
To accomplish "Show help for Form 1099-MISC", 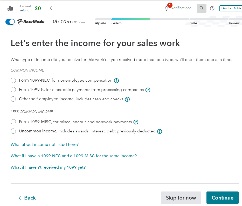I will [136, 122].
